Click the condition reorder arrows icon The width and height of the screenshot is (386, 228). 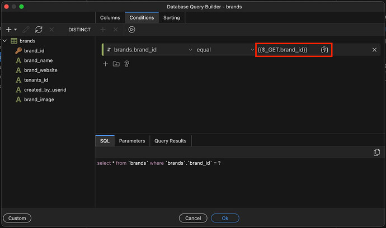(x=109, y=50)
